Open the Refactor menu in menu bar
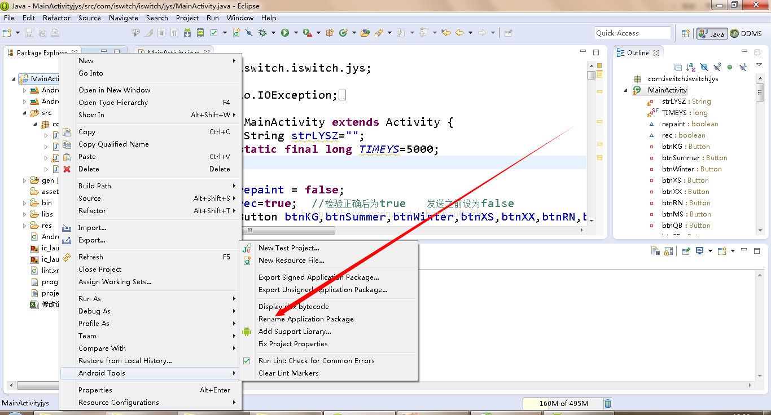Viewport: 771px width, 415px height. tap(57, 17)
